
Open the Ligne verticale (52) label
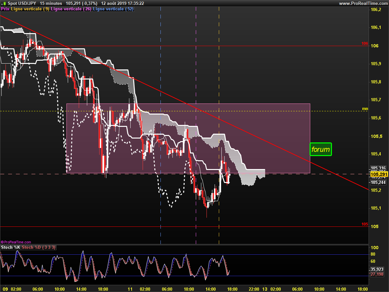tap(113, 9)
